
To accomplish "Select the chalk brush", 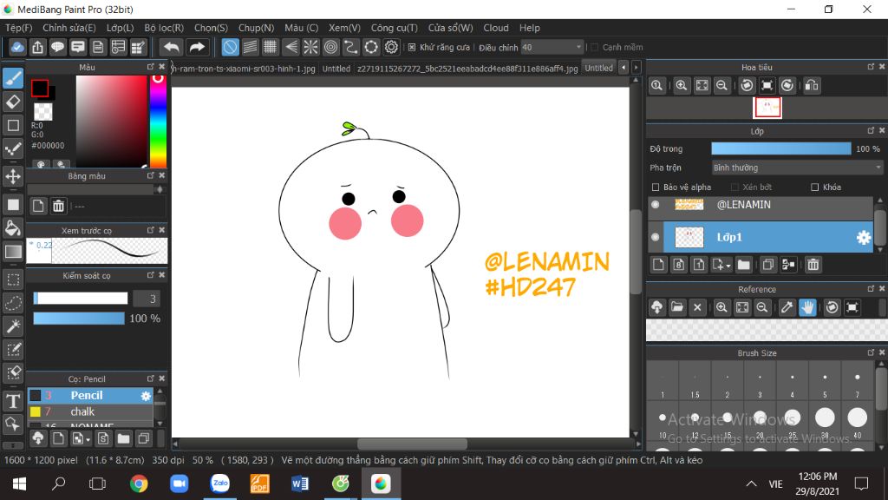I will [x=90, y=411].
